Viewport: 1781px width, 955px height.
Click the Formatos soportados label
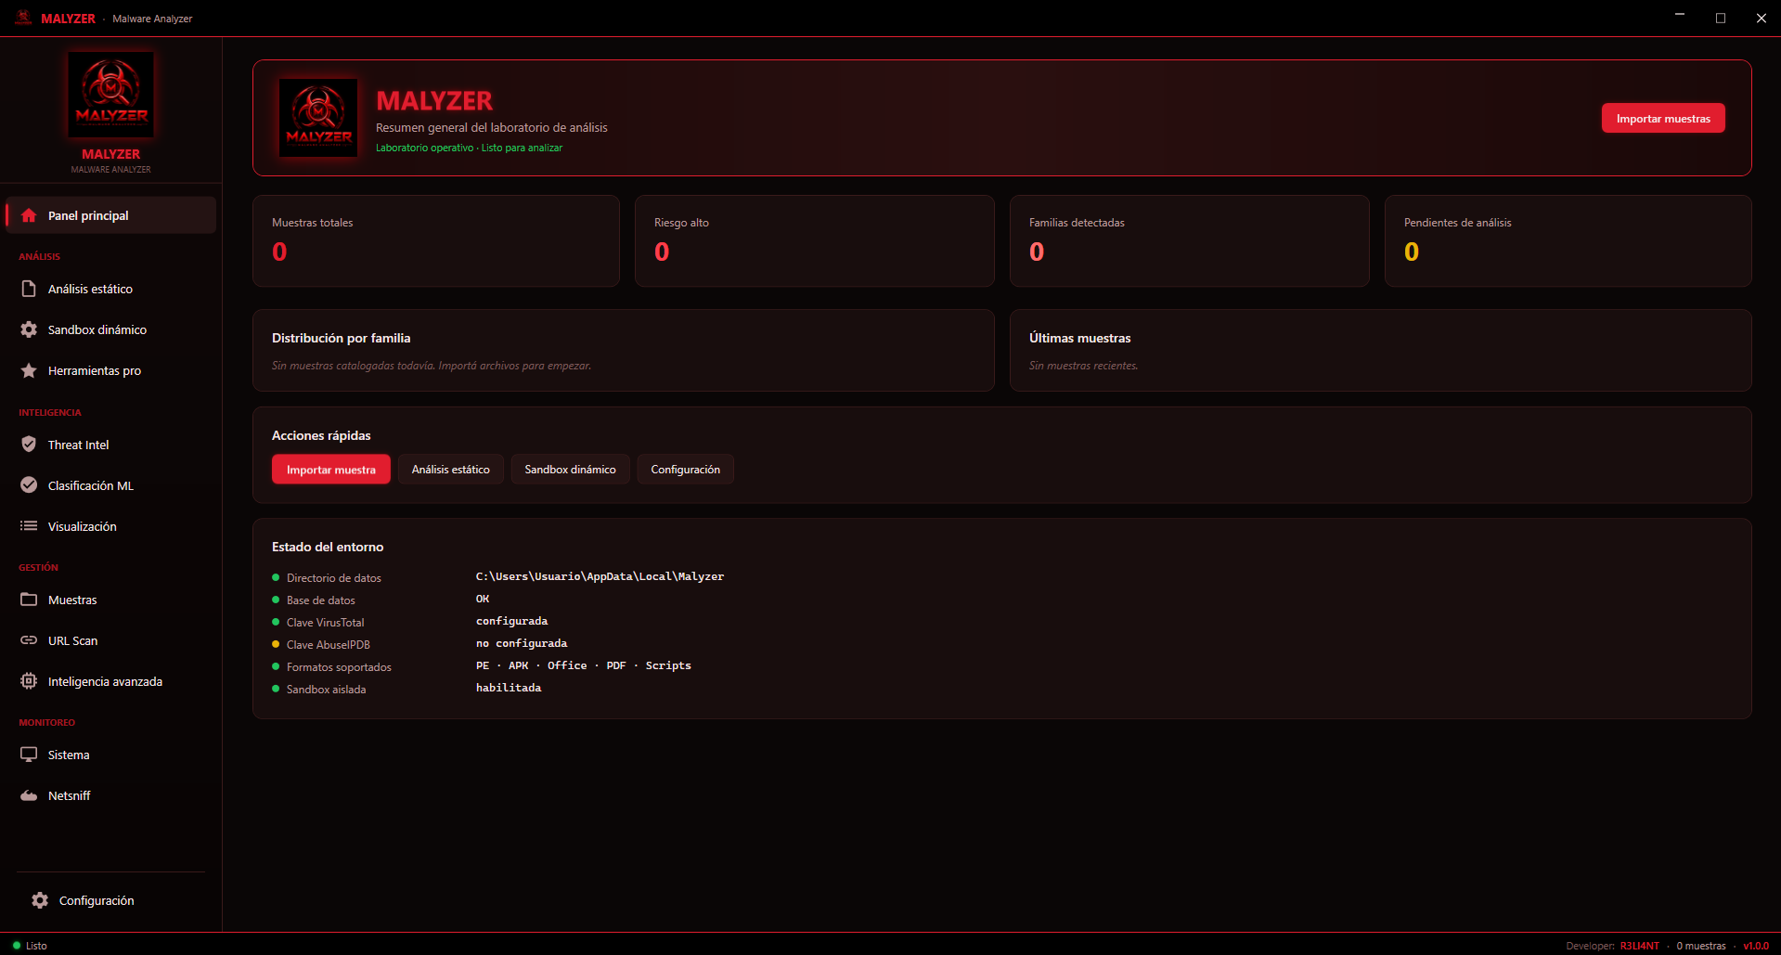339,667
